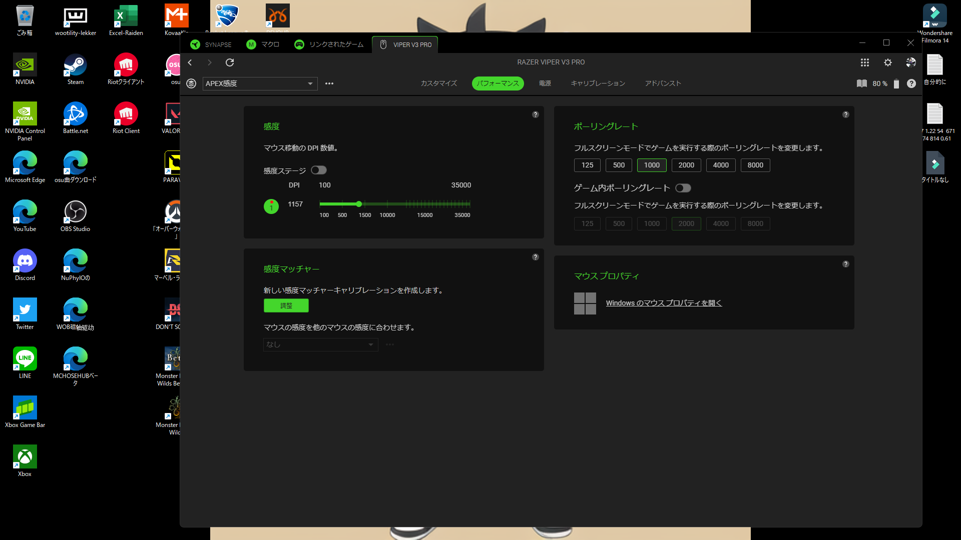
Task: Select in-game polling rate 2000
Action: coord(686,223)
